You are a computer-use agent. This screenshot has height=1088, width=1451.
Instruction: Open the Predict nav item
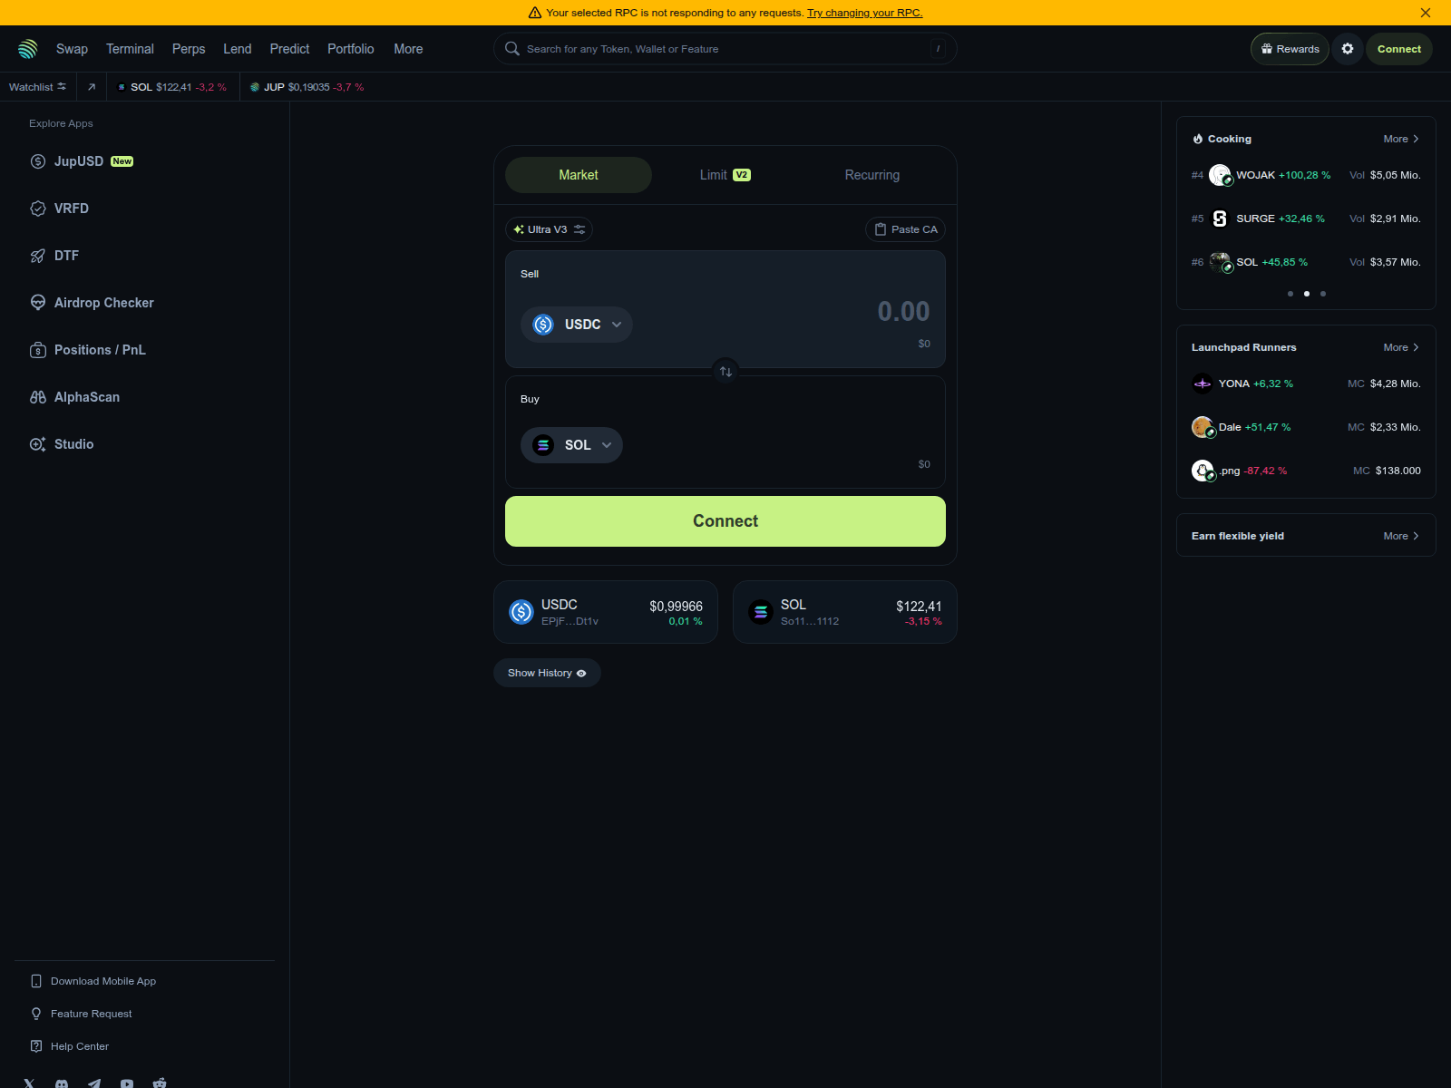point(289,49)
